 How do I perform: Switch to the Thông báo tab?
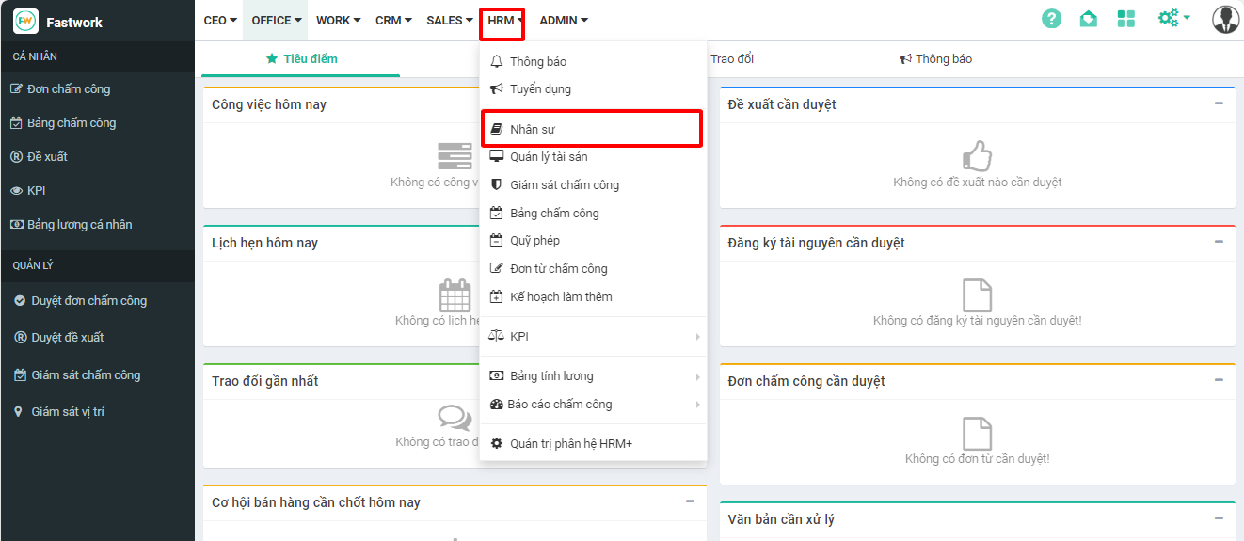tap(935, 59)
